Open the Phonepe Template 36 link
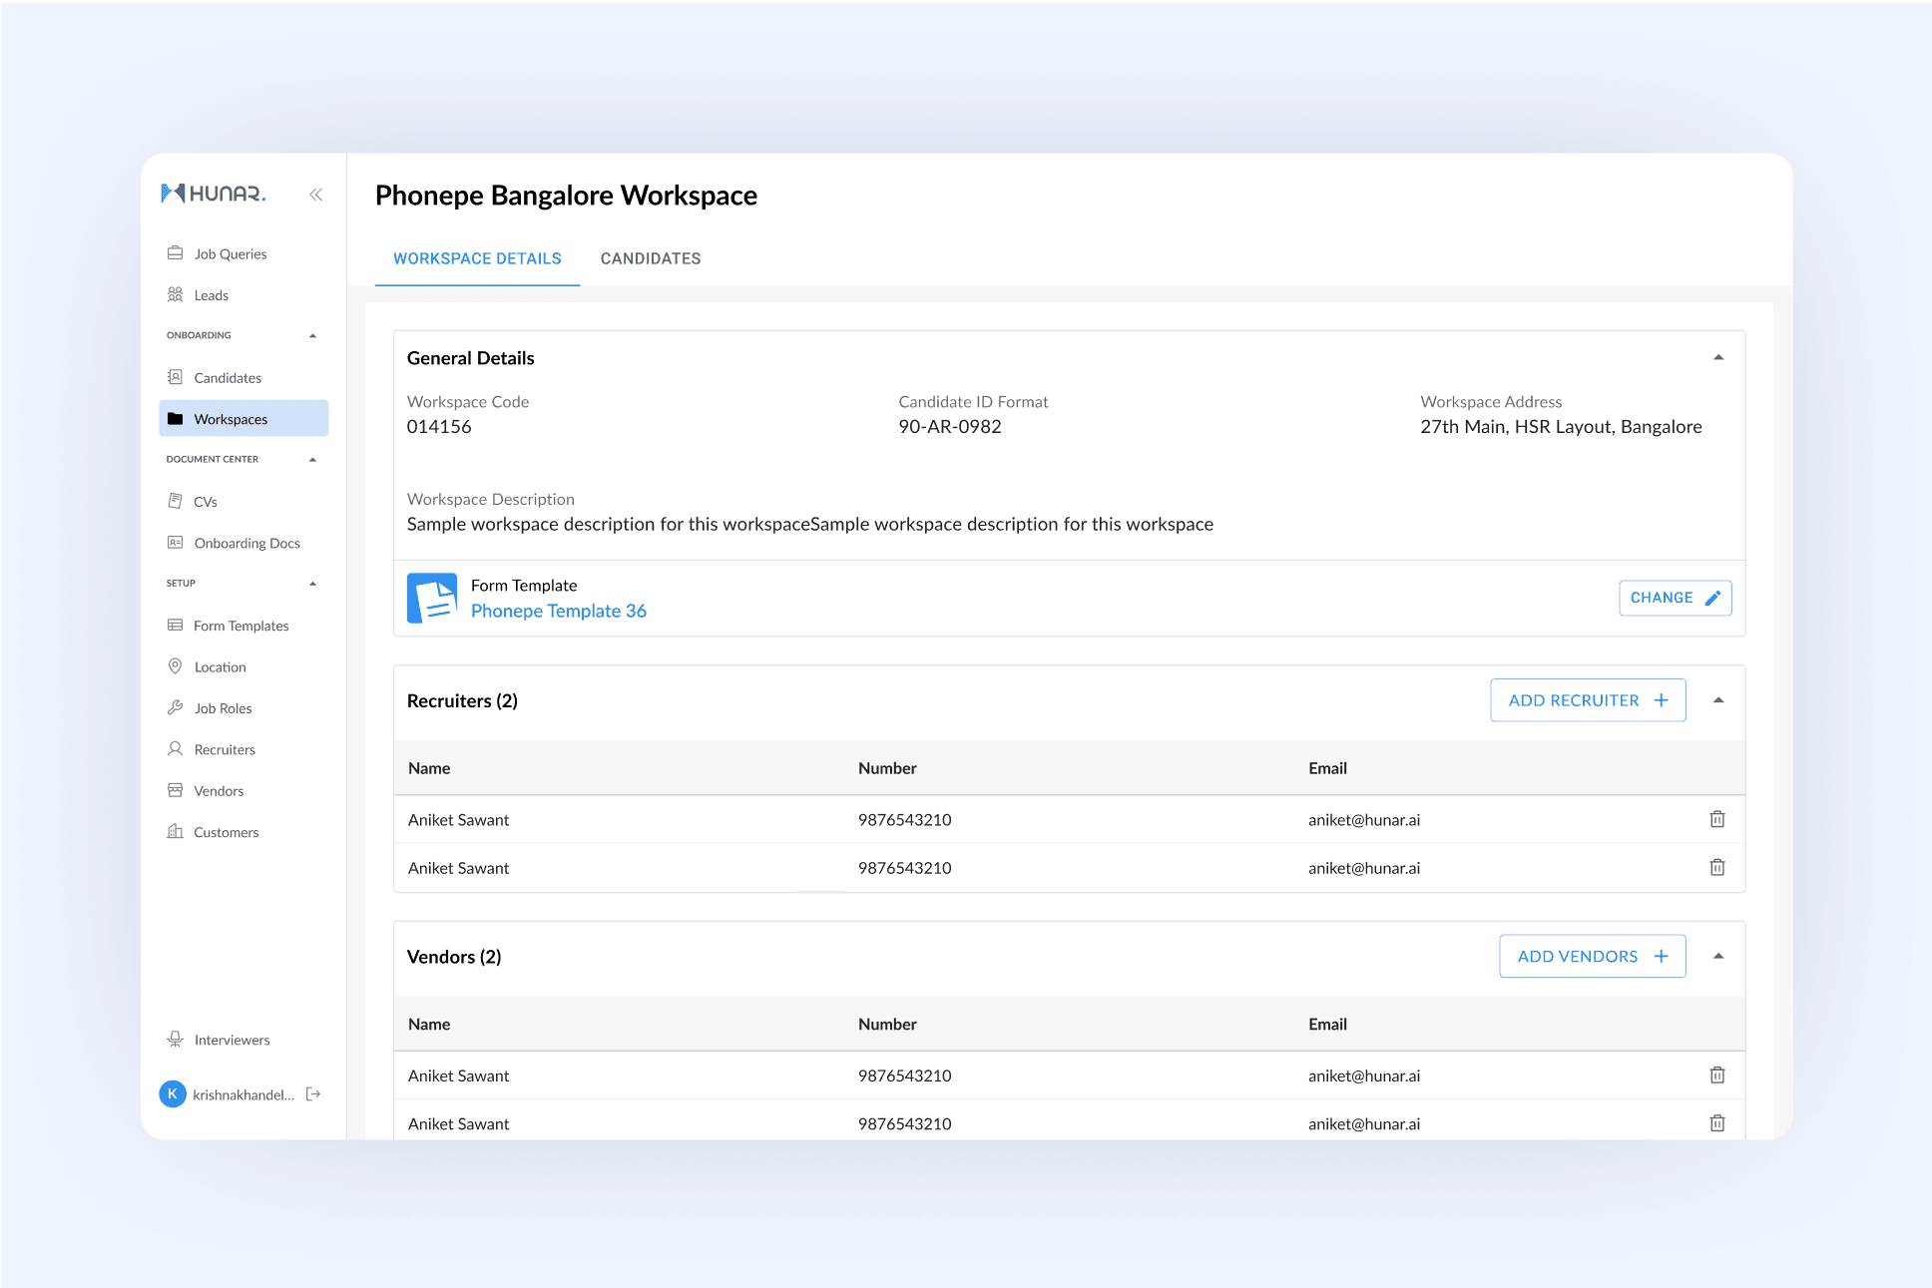Image resolution: width=1932 pixels, height=1288 pixels. click(558, 611)
